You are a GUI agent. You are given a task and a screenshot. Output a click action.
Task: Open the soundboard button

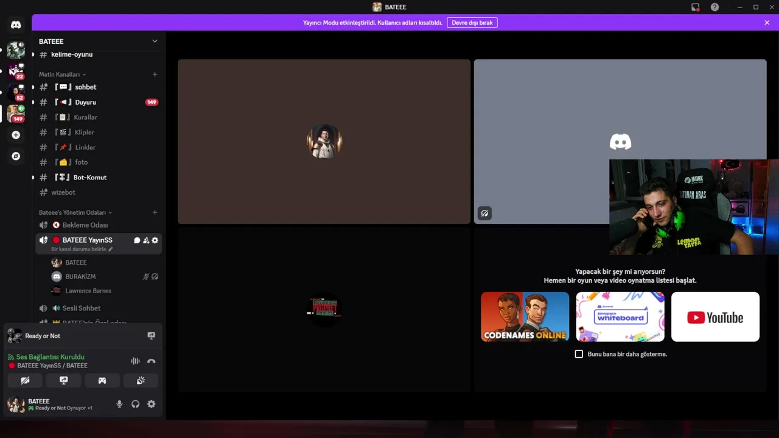(141, 380)
